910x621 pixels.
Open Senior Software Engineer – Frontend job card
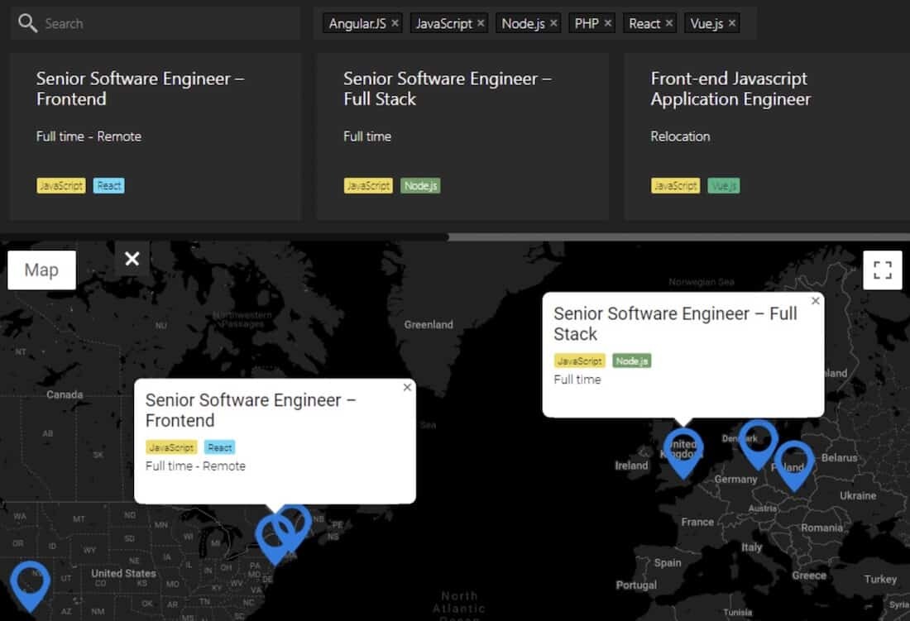pos(155,136)
